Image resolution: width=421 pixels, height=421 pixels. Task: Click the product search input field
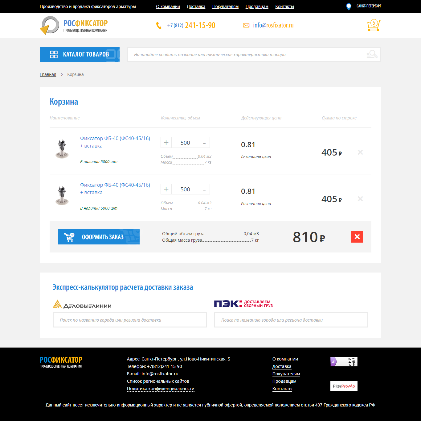point(247,55)
